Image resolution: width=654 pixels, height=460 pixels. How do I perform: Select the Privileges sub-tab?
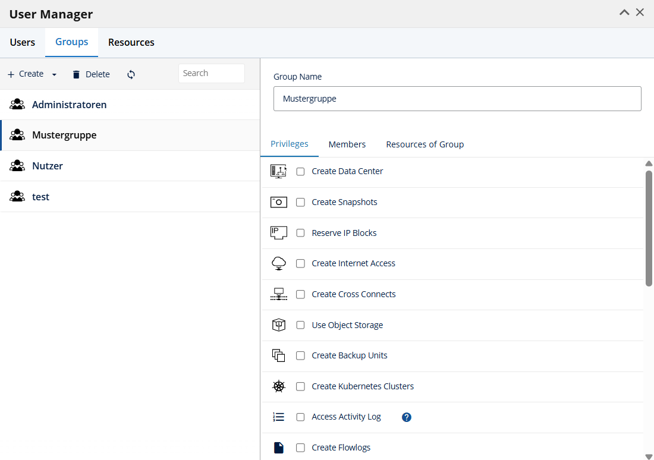coord(290,144)
